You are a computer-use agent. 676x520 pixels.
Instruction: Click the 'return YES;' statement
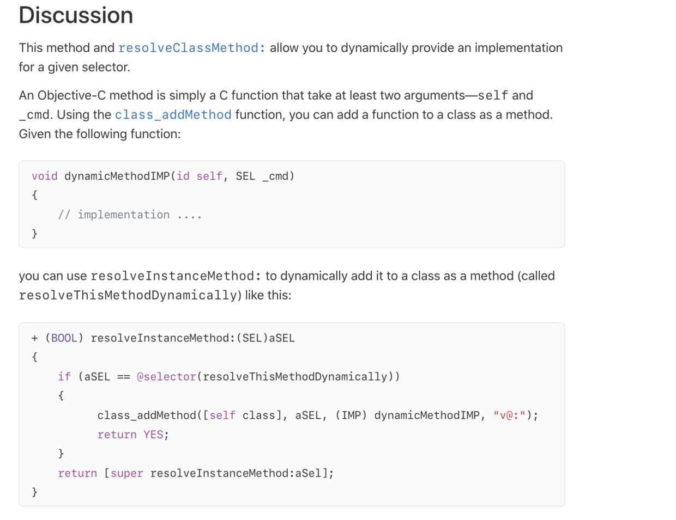pyautogui.click(x=133, y=435)
